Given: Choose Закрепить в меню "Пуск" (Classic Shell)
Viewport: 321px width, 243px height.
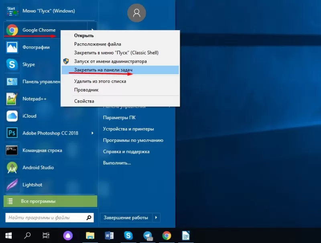Looking at the screenshot, I should click(120, 53).
